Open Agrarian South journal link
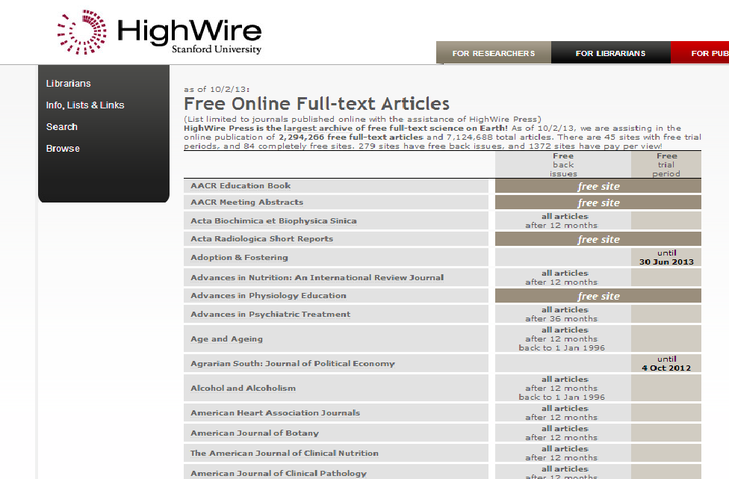Image resolution: width=729 pixels, height=479 pixels. pos(292,364)
